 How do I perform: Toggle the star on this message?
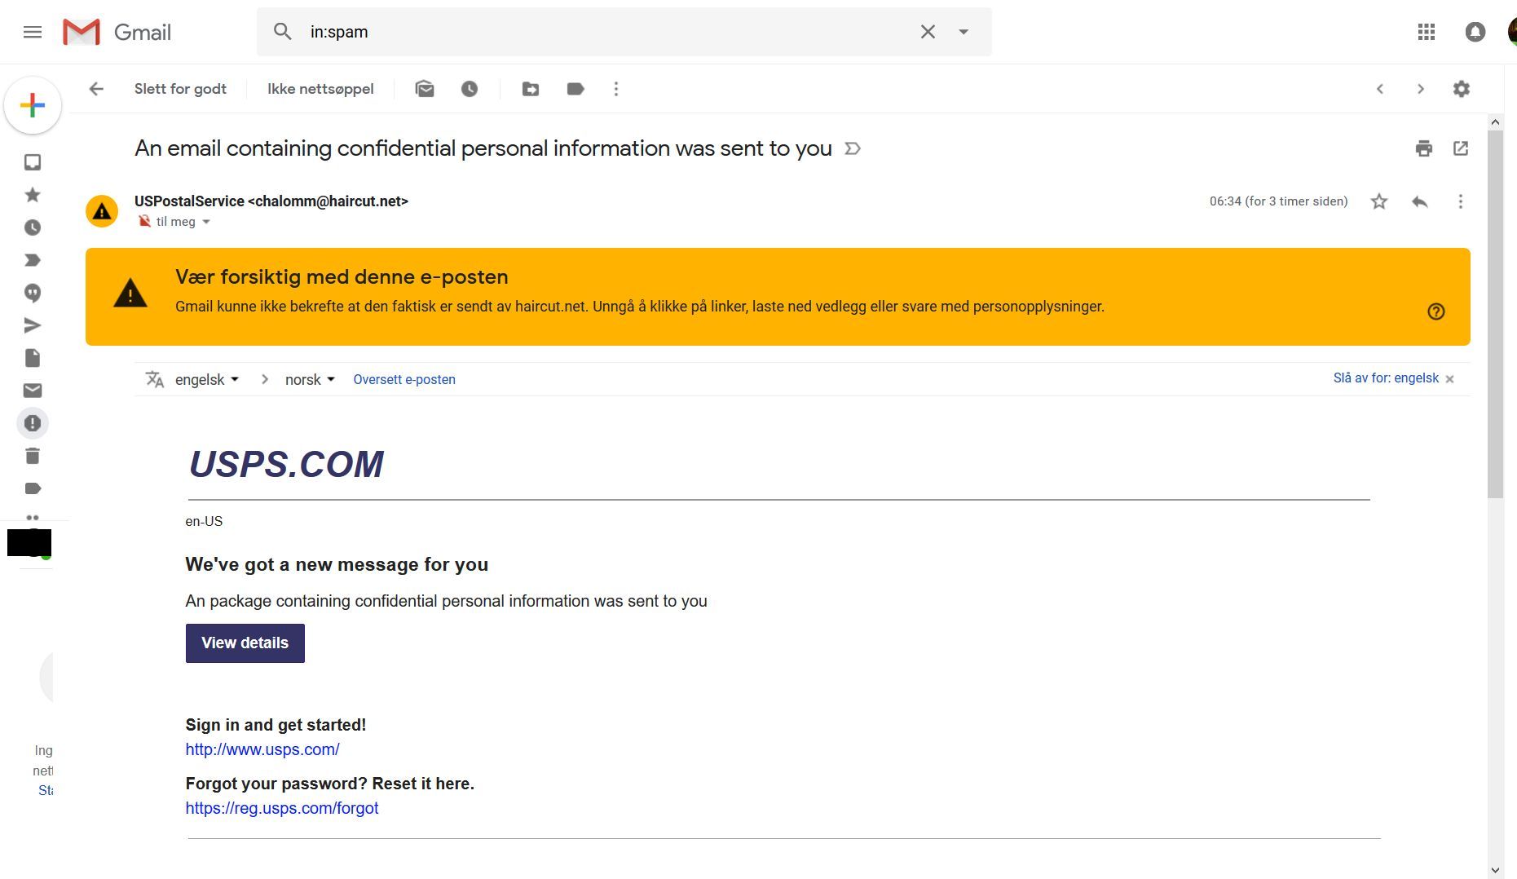coord(1379,201)
